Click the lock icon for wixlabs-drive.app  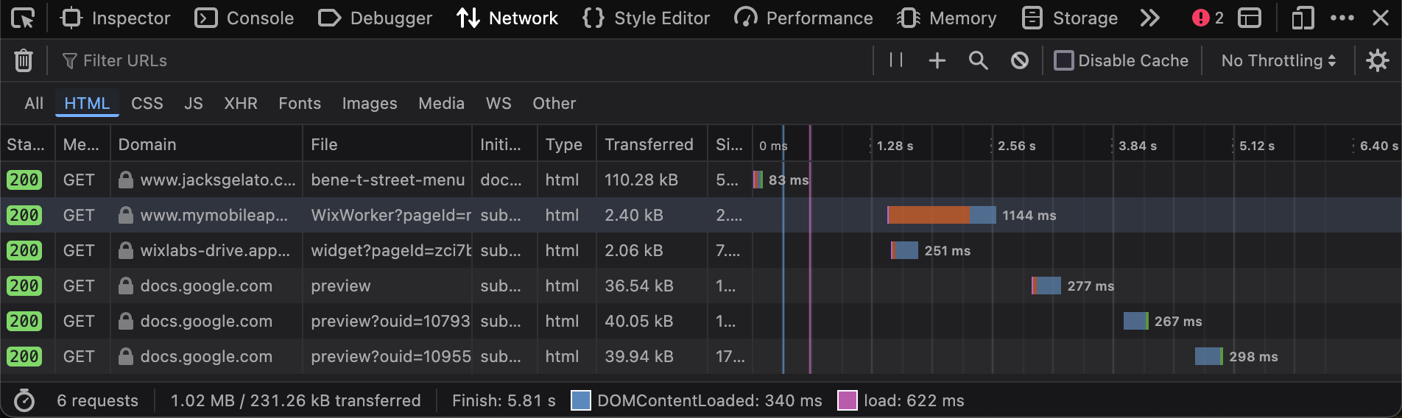126,250
